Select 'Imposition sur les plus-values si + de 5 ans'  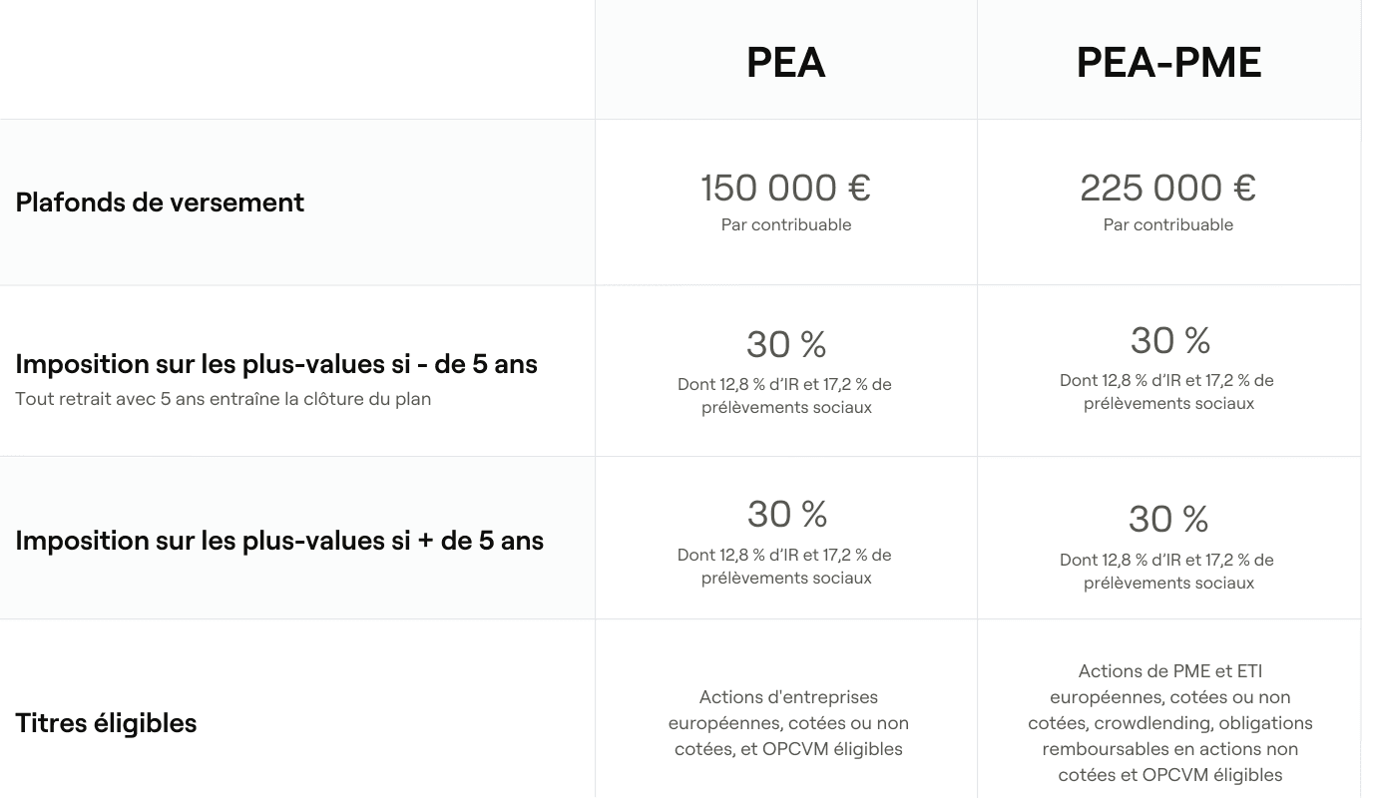279,541
